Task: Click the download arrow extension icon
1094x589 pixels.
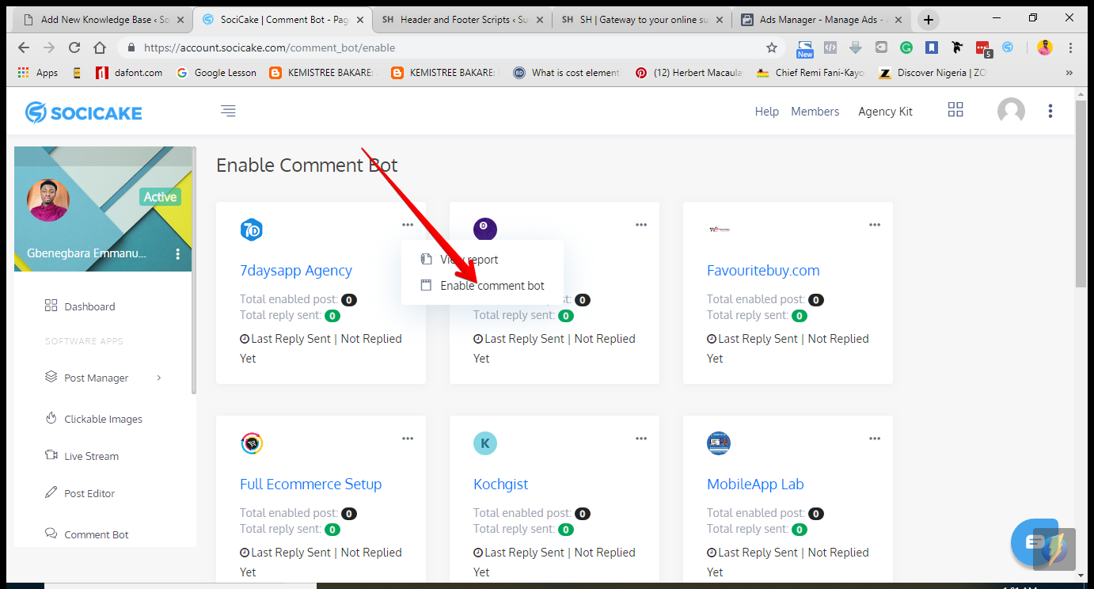Action: tap(856, 47)
